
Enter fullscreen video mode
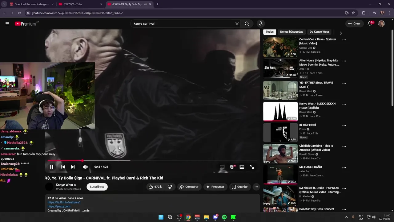tap(252, 167)
